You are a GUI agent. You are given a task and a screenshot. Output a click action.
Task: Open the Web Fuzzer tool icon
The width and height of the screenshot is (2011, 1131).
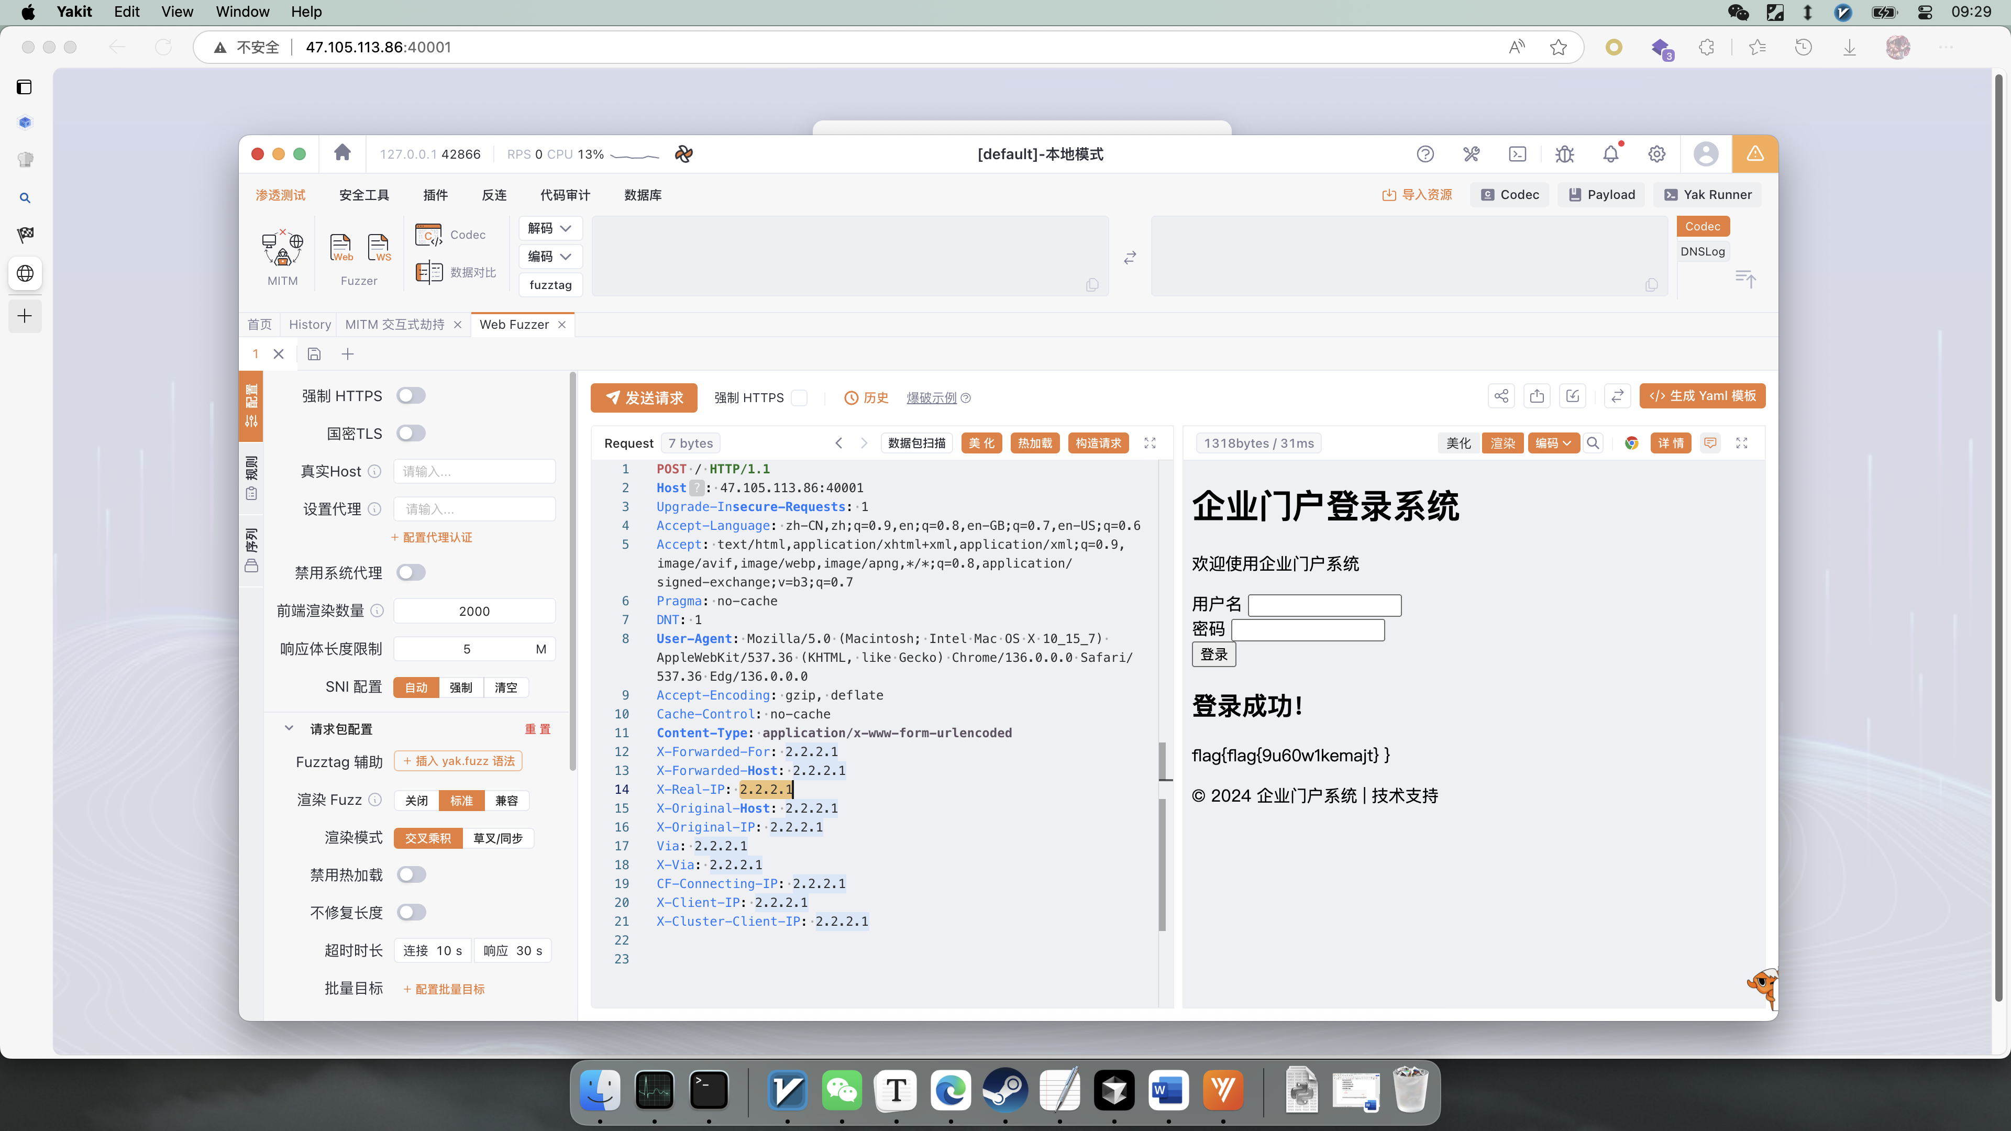click(341, 248)
